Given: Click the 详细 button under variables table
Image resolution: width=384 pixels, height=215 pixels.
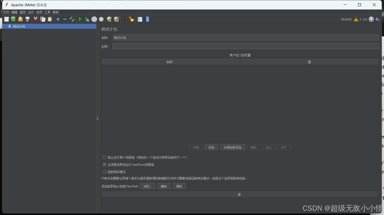Looking at the screenshot, I should pyautogui.click(x=196, y=147).
